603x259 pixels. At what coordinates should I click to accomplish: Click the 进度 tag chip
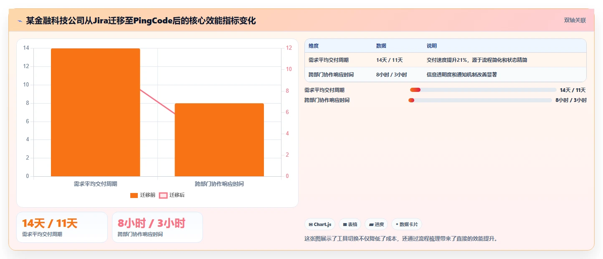coord(376,224)
